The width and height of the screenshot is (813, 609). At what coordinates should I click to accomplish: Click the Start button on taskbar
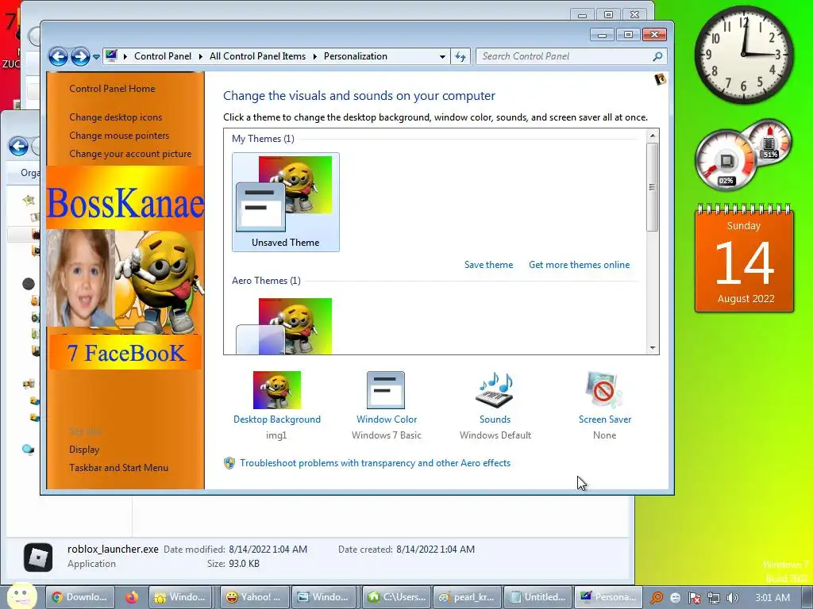point(21,596)
